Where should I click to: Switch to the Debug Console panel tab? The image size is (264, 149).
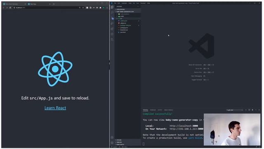coord(169,110)
